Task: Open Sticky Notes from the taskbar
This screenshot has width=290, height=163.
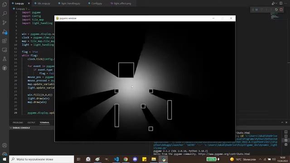Action: coord(144,159)
